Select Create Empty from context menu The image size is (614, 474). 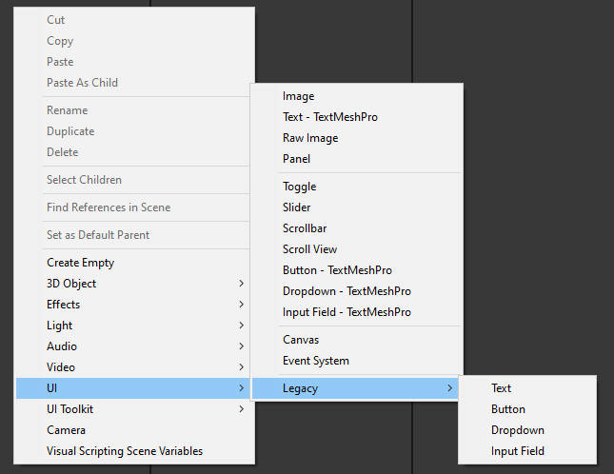tap(81, 263)
